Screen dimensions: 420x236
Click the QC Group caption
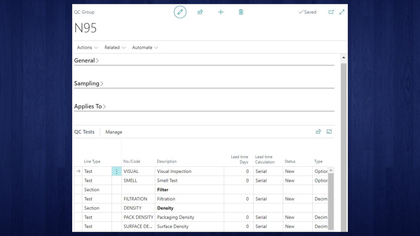[84, 12]
